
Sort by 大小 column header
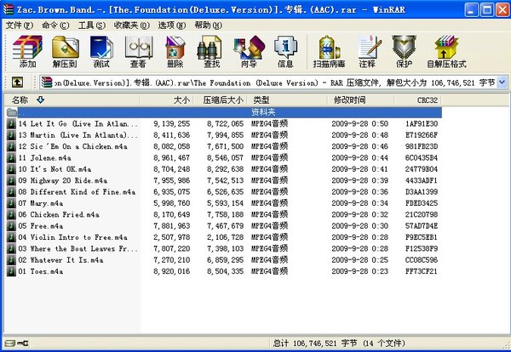pos(167,99)
